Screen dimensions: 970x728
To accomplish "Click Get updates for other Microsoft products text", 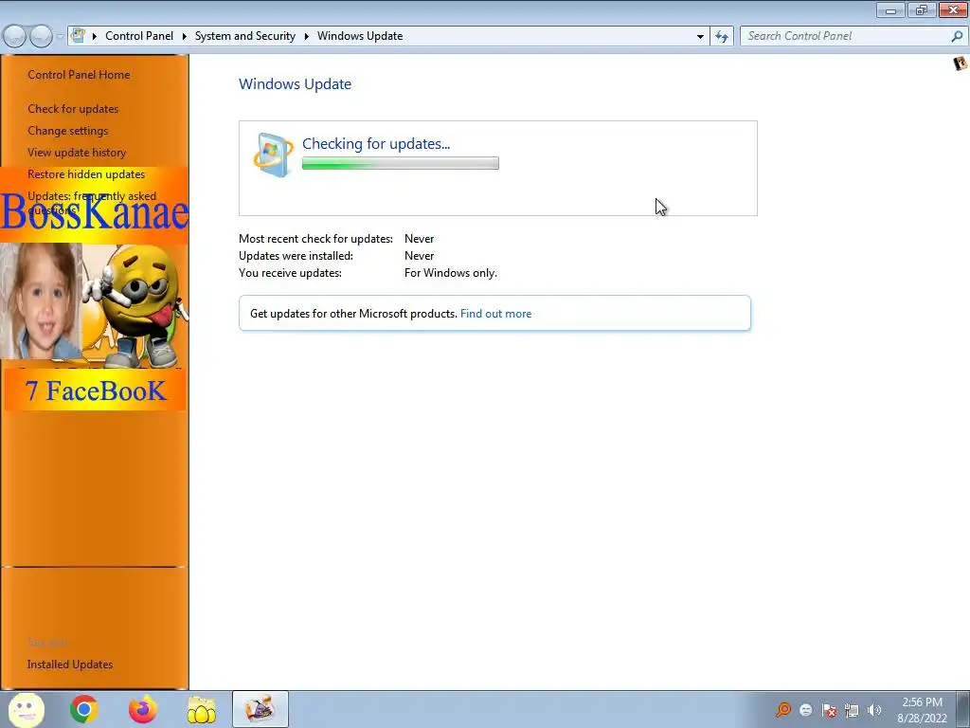I will tap(353, 314).
